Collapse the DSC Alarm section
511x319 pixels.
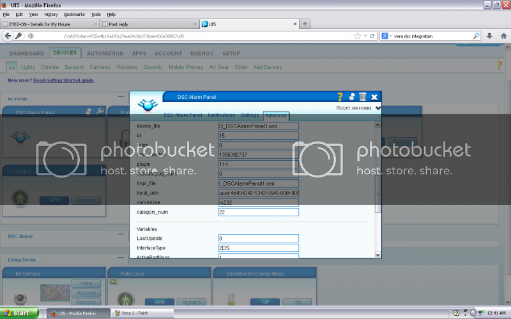click(121, 234)
